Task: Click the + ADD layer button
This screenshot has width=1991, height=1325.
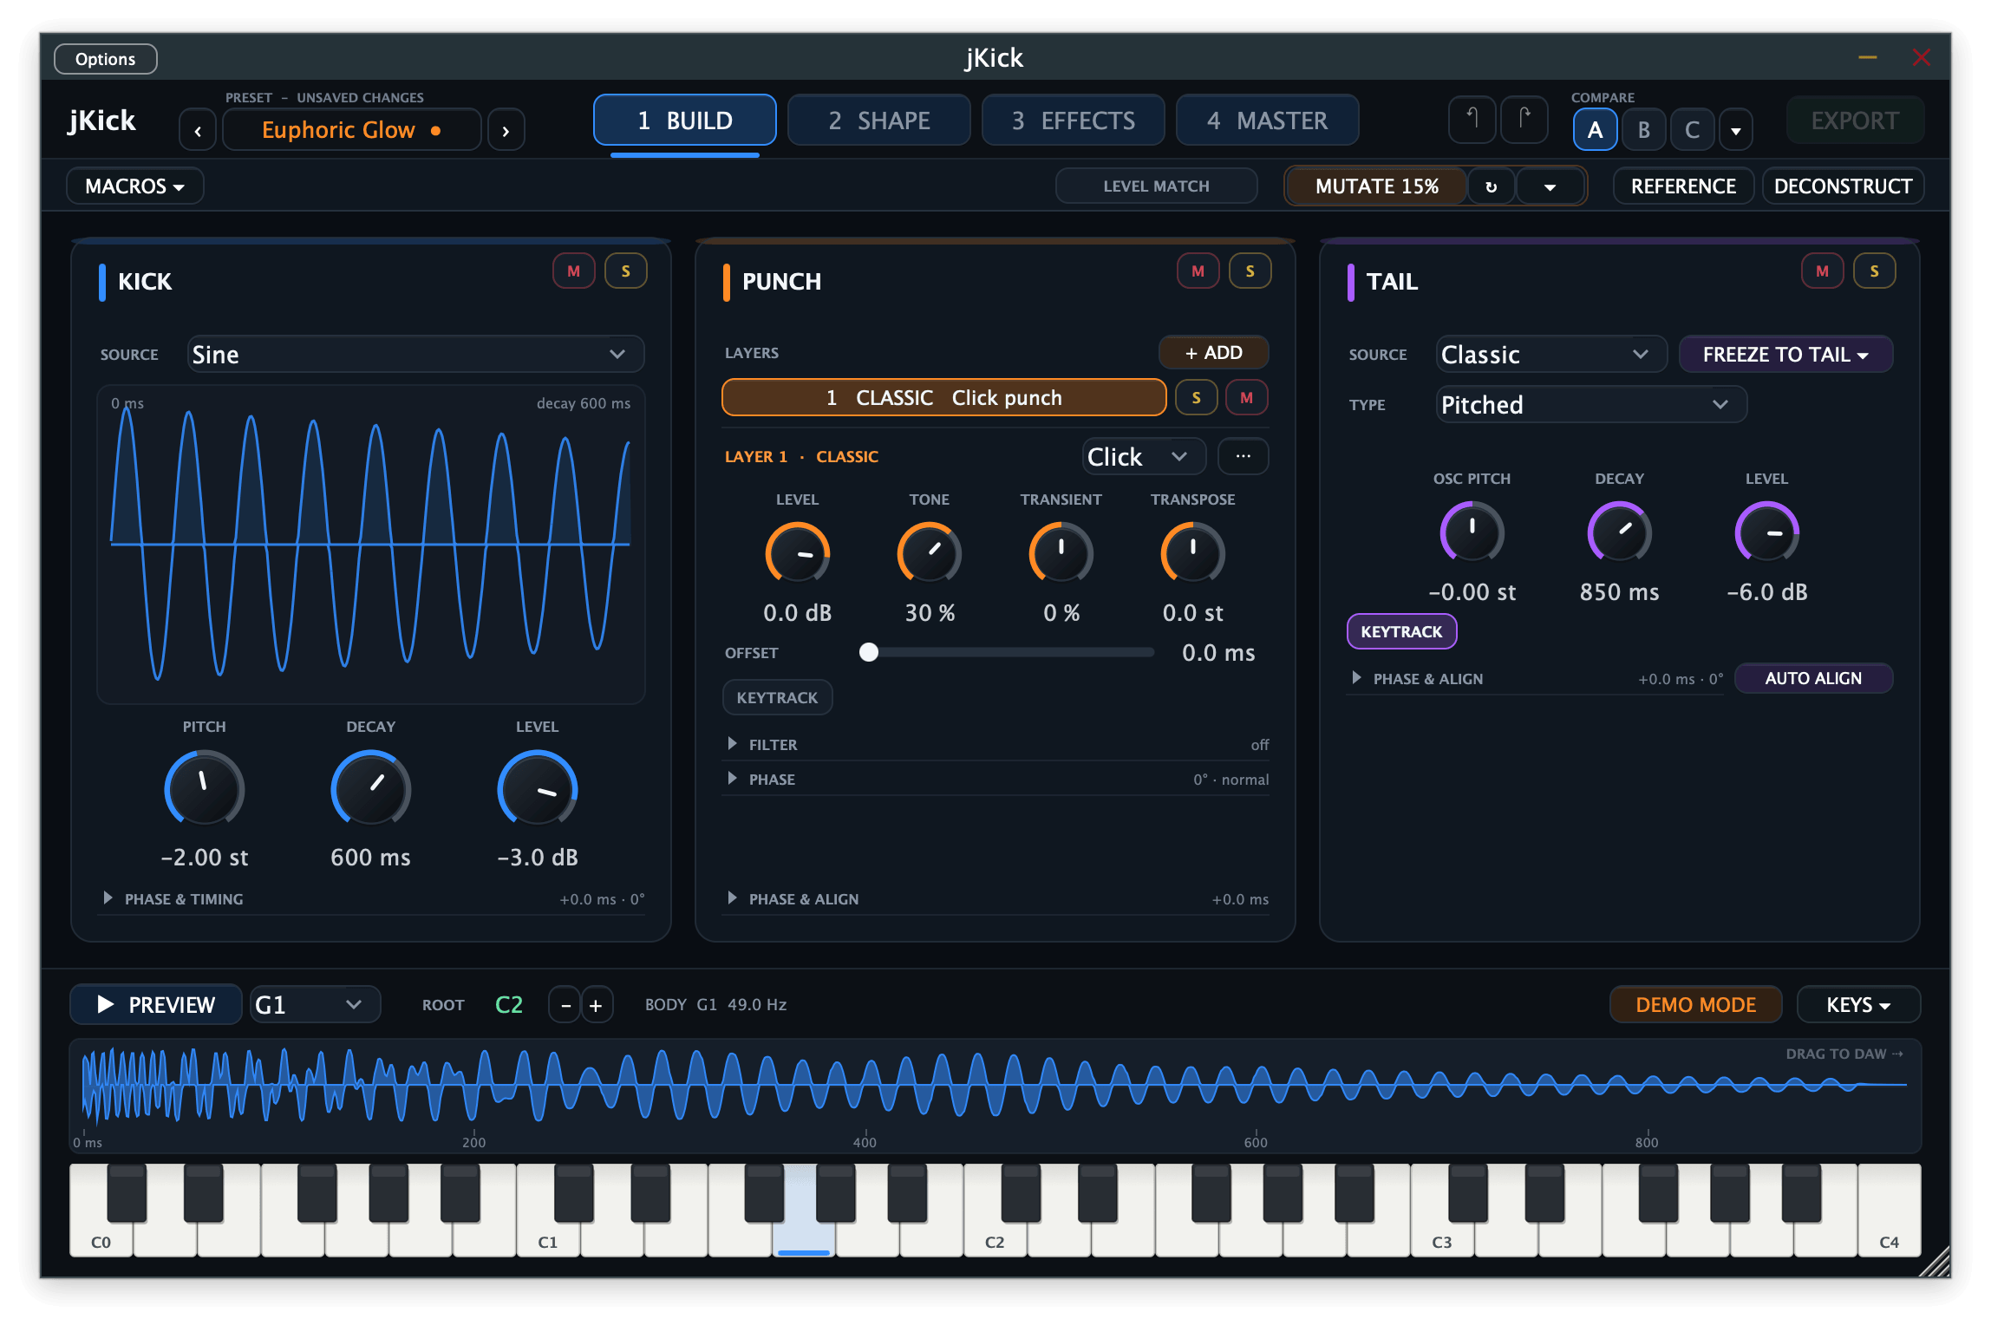Action: click(1213, 352)
